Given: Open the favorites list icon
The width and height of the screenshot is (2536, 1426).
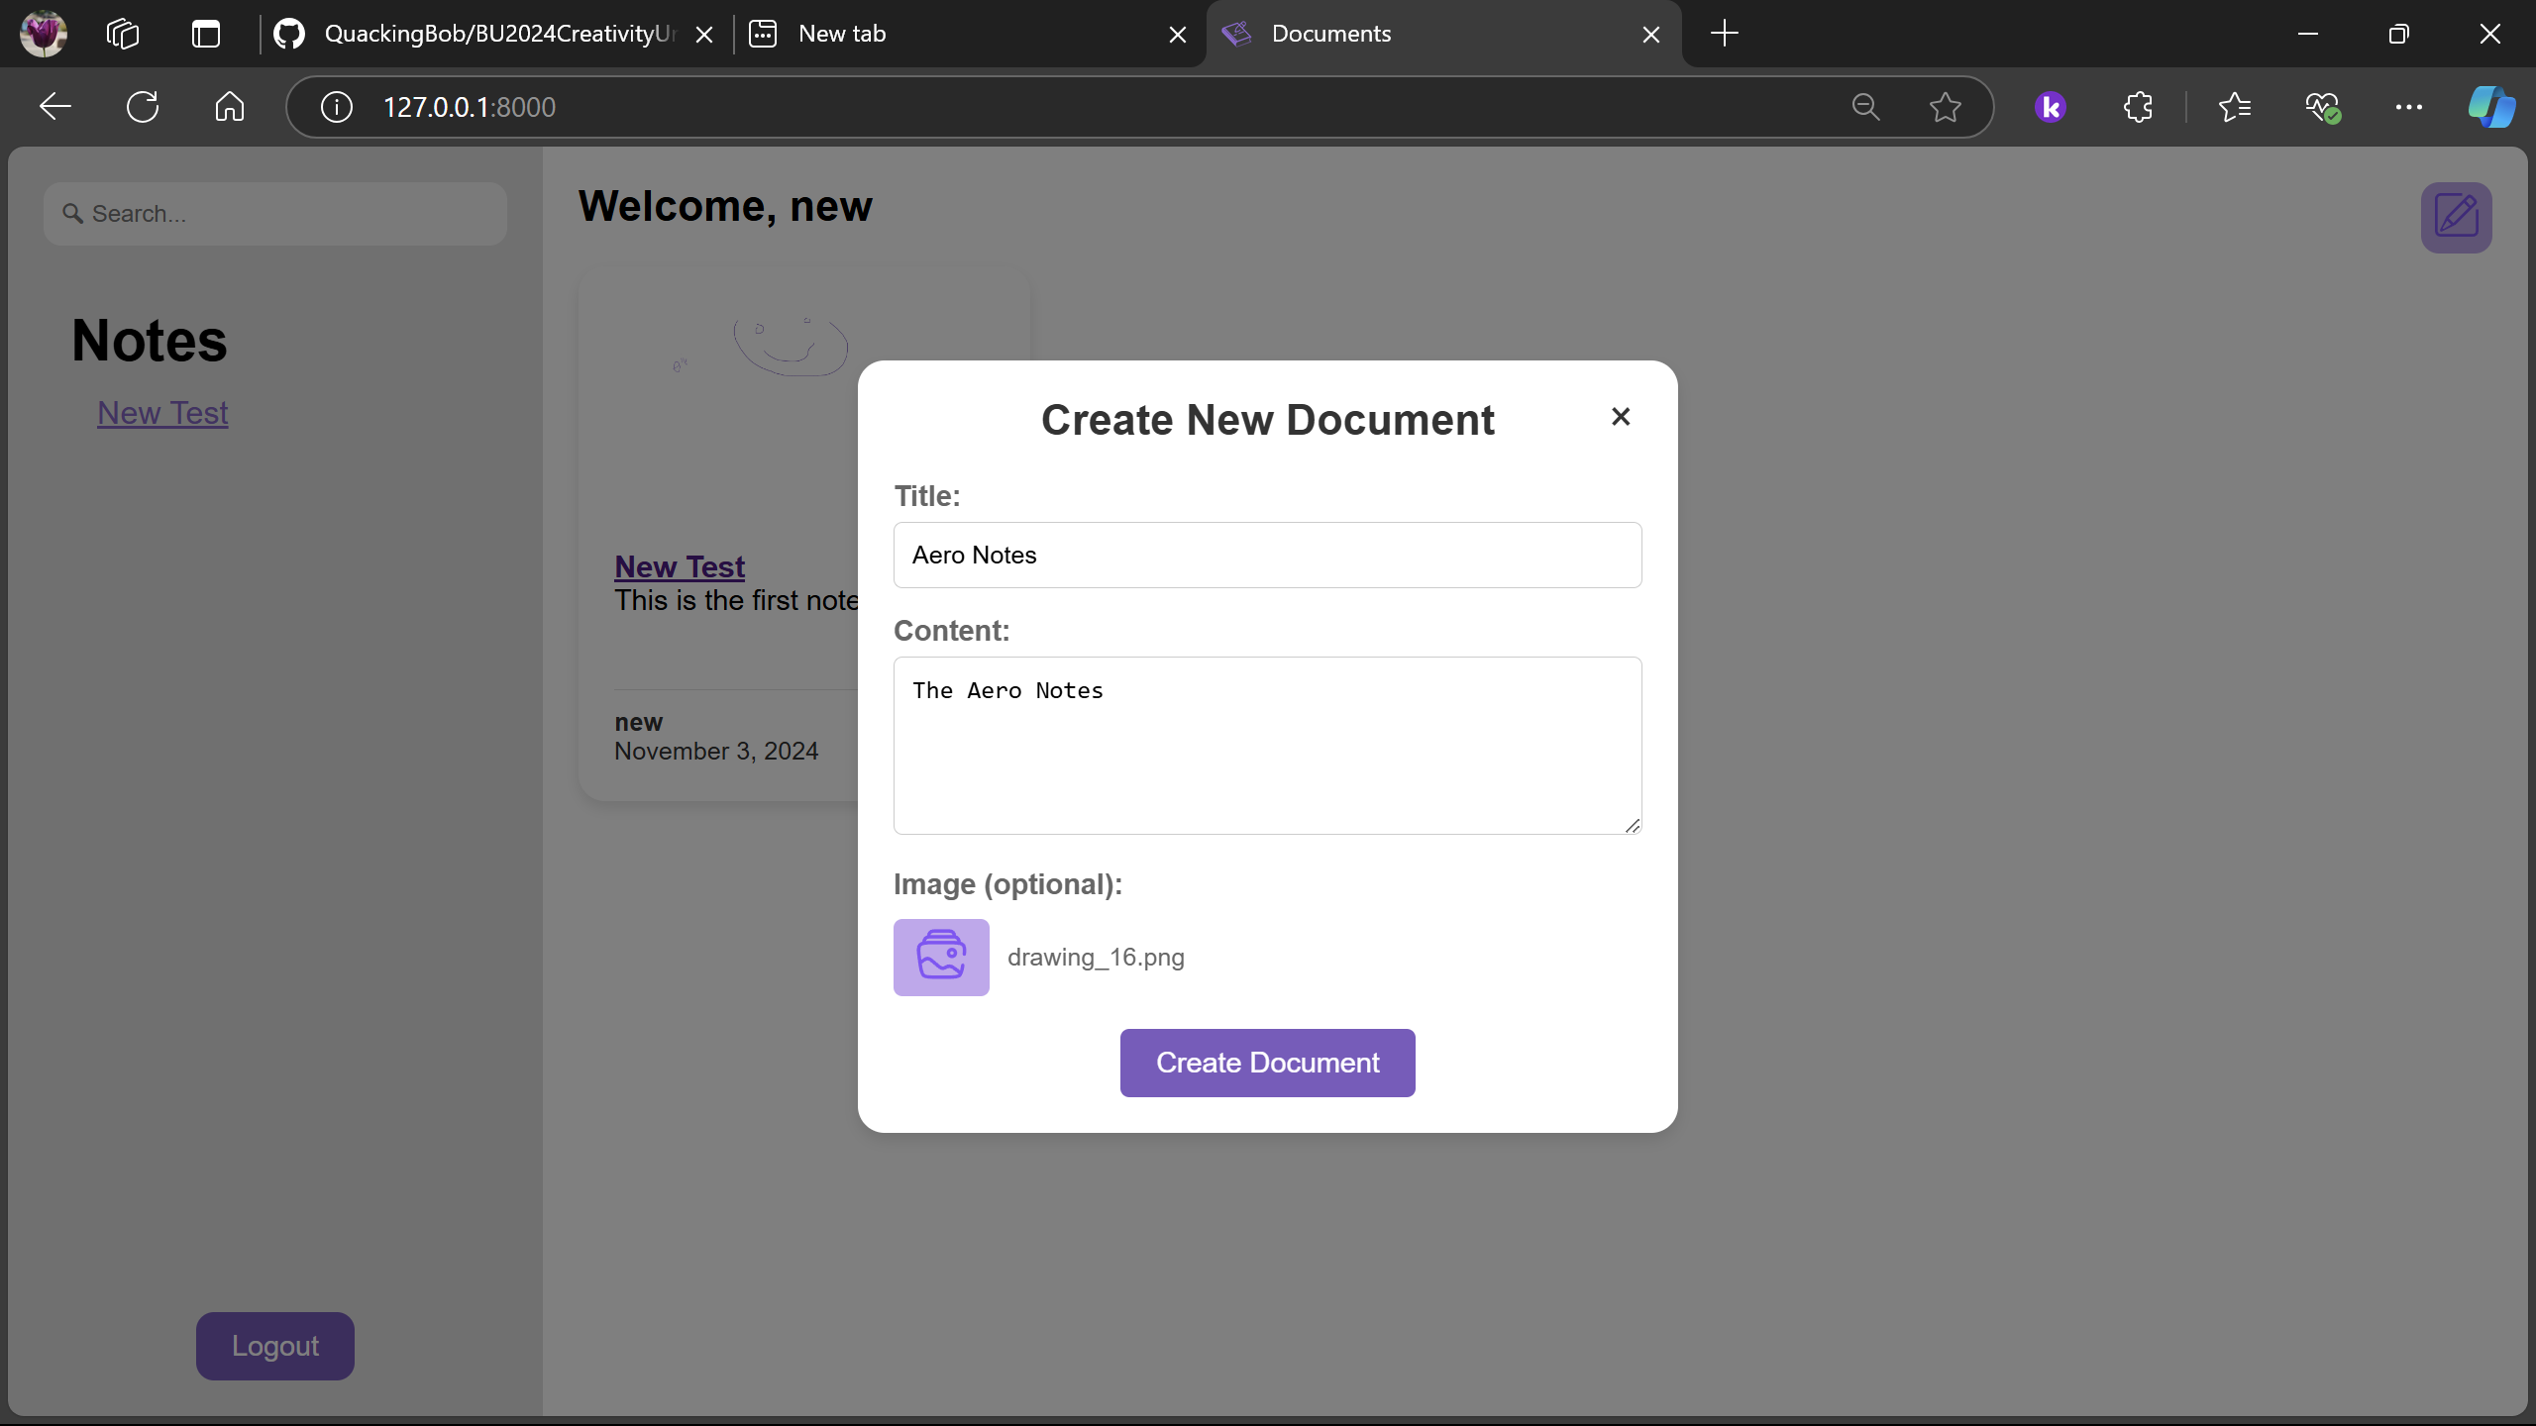Looking at the screenshot, I should pos(2235,107).
